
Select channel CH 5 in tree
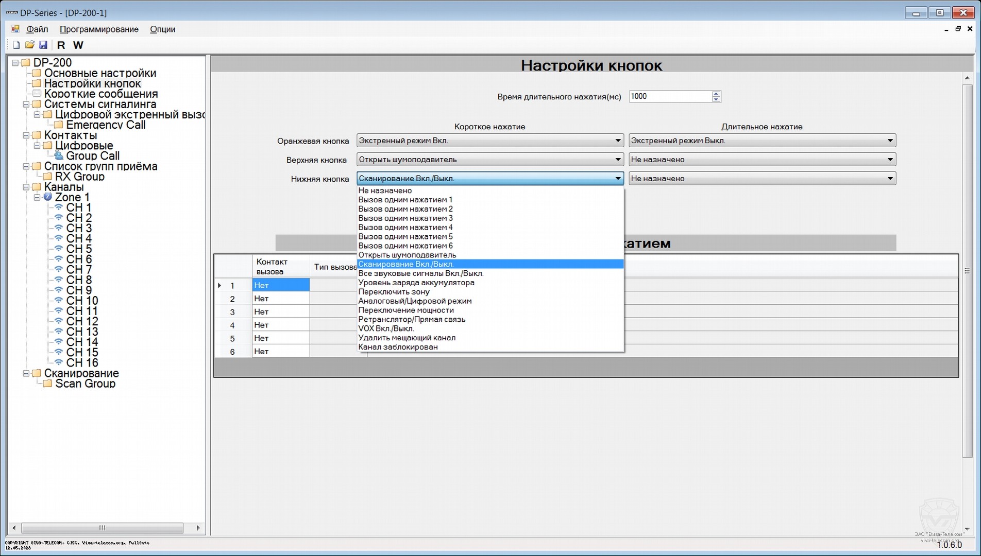[78, 249]
